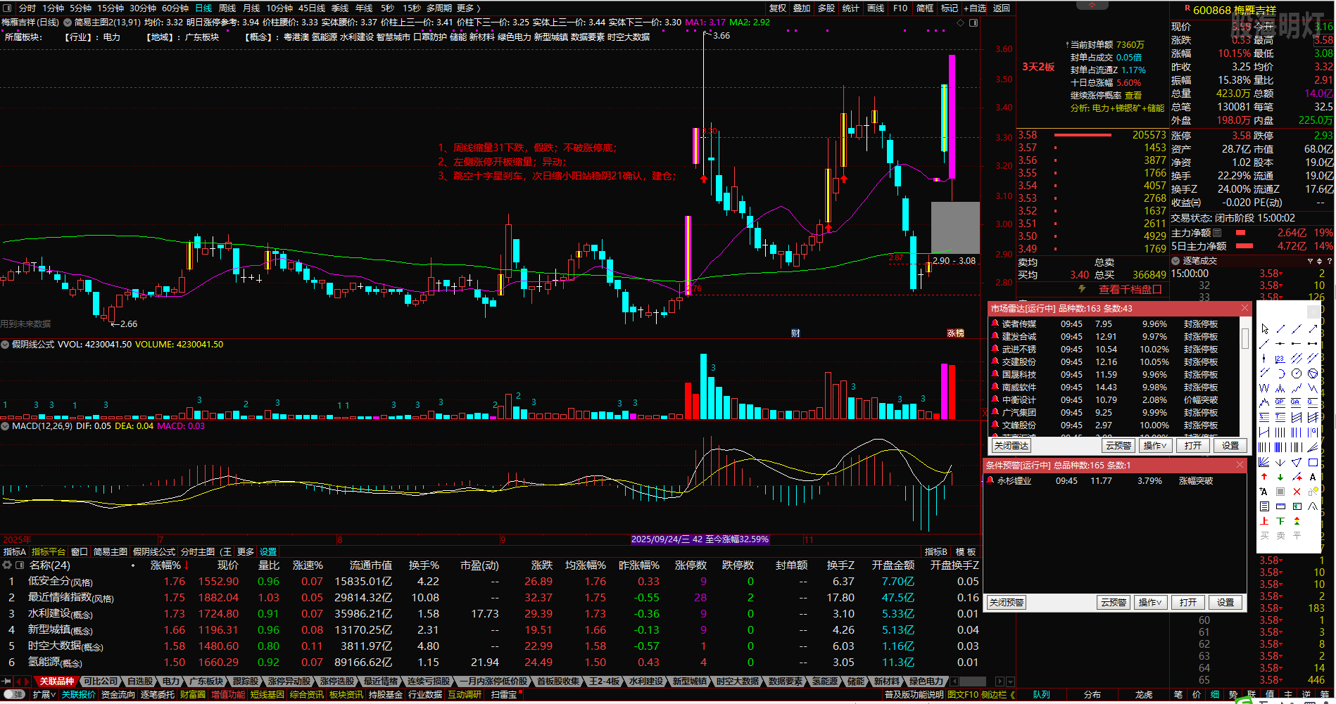Toggle the 弹 popup switch
1336x704 pixels.
pos(14,694)
